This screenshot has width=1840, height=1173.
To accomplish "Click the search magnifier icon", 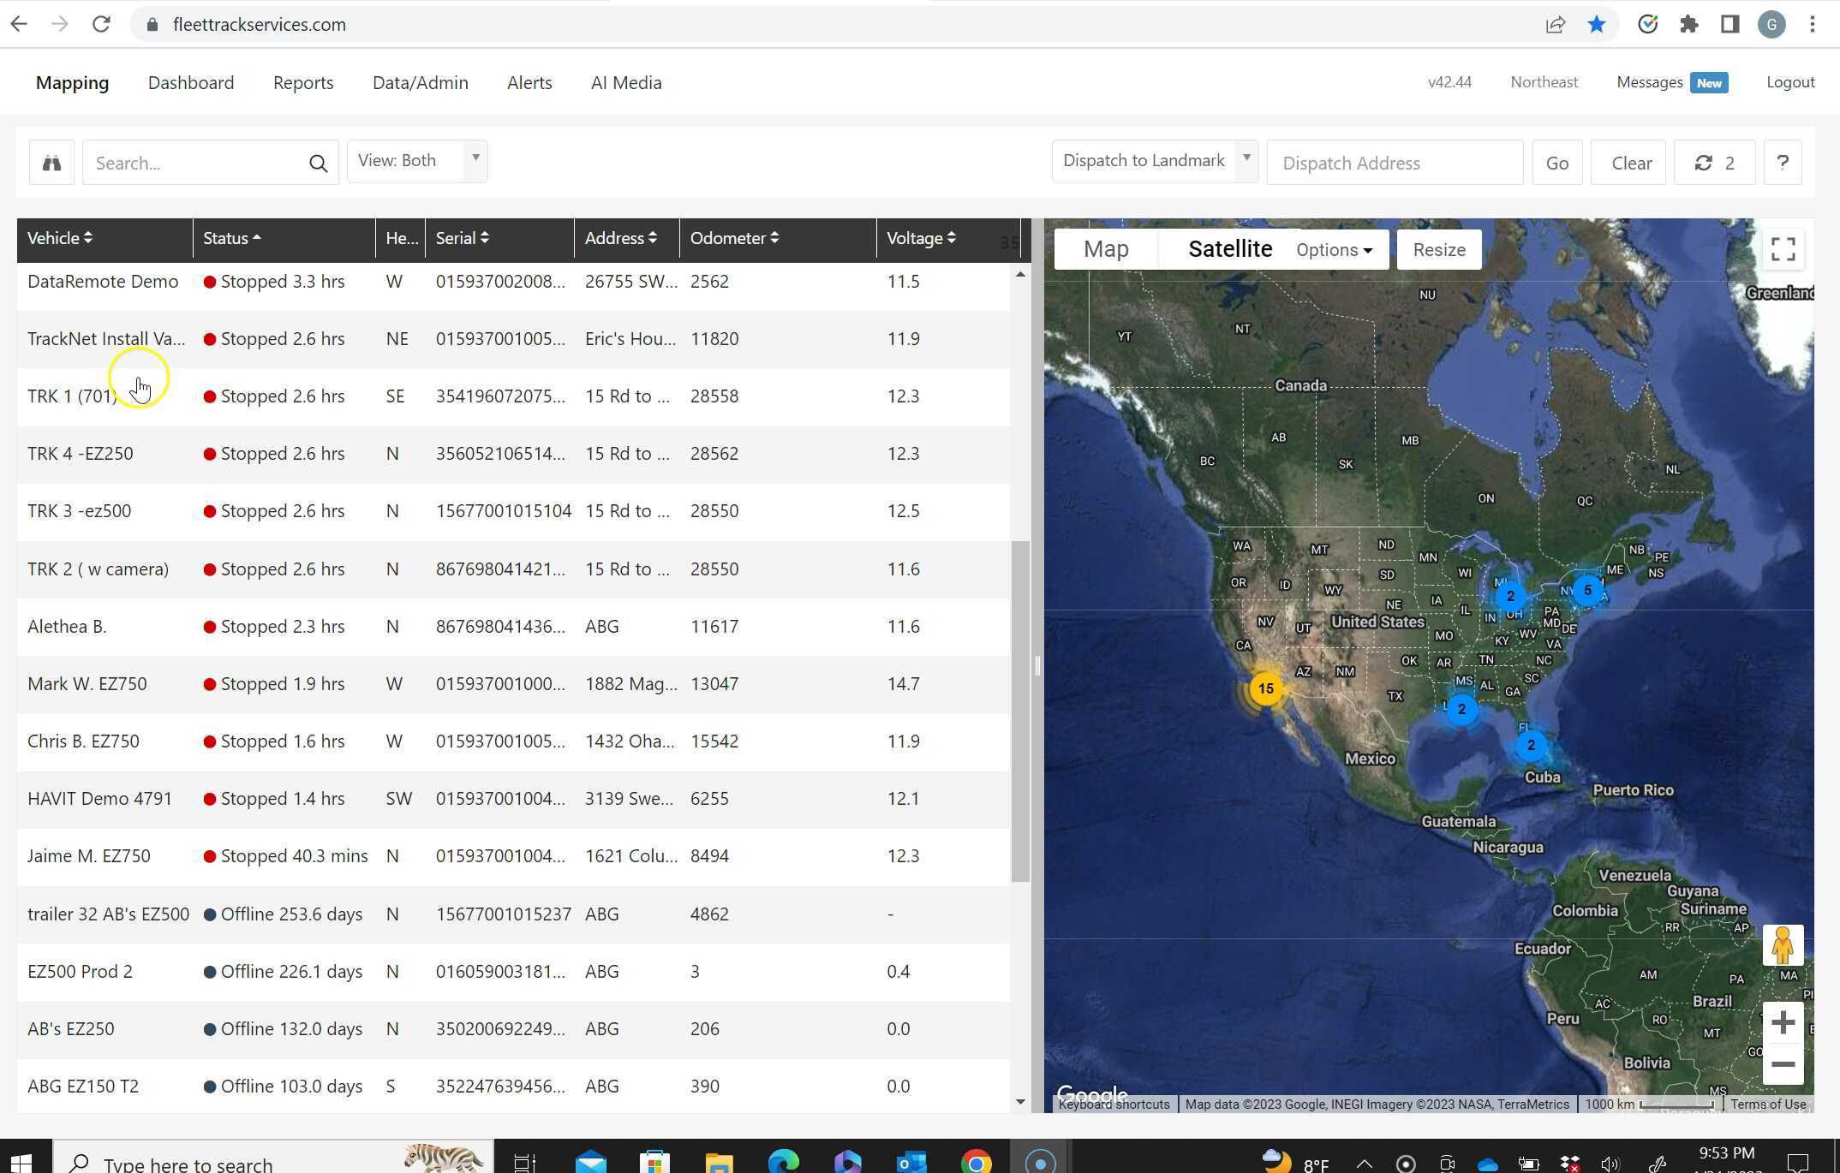I will pos(318,164).
